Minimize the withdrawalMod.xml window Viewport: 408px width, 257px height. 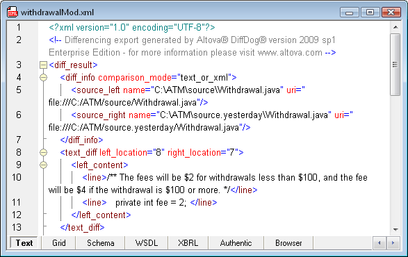(350, 13)
